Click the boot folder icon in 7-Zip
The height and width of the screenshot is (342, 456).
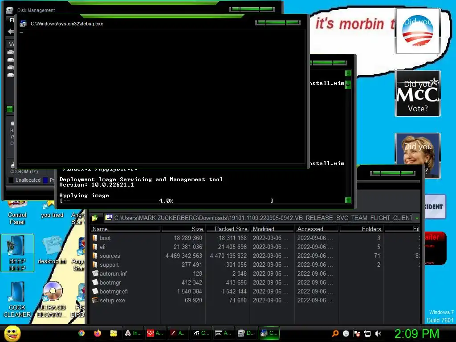coord(95,238)
